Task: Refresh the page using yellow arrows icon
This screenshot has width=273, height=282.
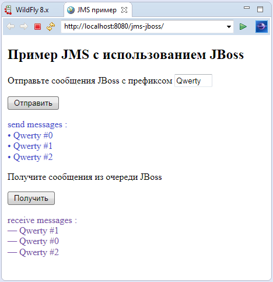Action: coord(51,26)
